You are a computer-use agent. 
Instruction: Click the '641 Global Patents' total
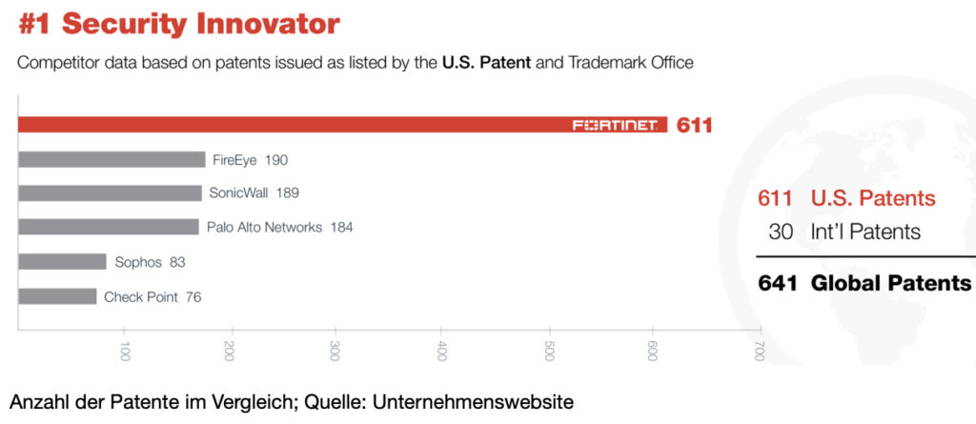coord(864,283)
